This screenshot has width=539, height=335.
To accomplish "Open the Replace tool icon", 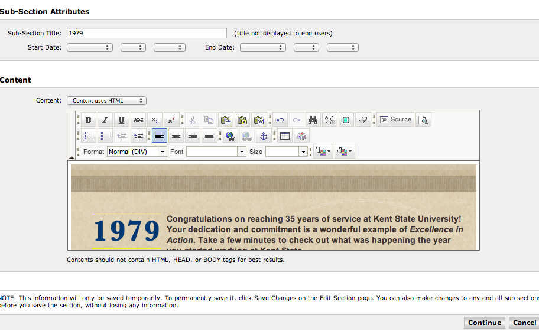I will click(329, 120).
